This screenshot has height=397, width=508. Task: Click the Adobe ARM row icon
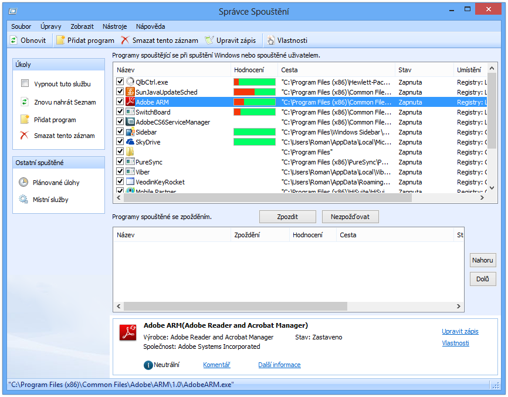click(130, 102)
